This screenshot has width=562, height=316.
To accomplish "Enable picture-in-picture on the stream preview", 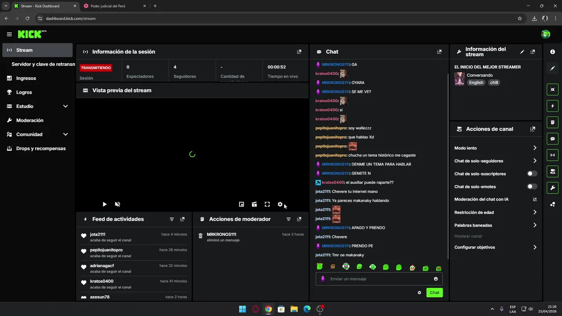I will pyautogui.click(x=241, y=204).
